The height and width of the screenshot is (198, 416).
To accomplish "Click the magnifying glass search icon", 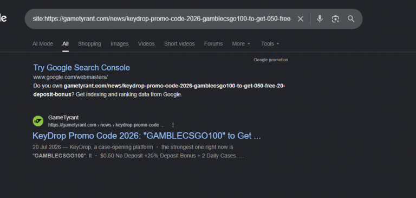I will [x=351, y=19].
